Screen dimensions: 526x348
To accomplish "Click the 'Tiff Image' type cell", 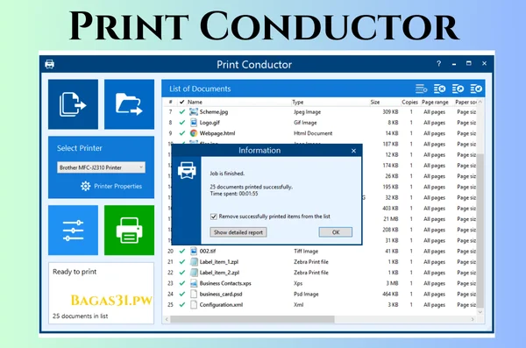I will point(306,251).
